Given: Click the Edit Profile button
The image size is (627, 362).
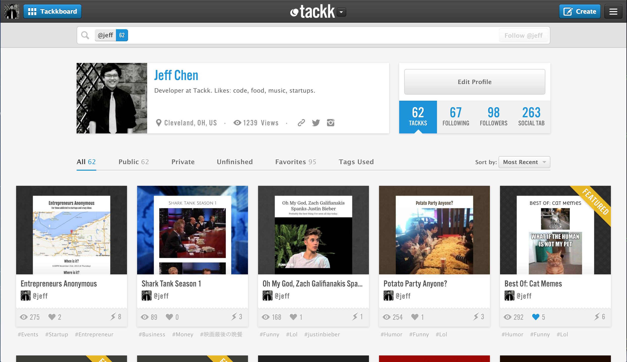Looking at the screenshot, I should [x=475, y=82].
